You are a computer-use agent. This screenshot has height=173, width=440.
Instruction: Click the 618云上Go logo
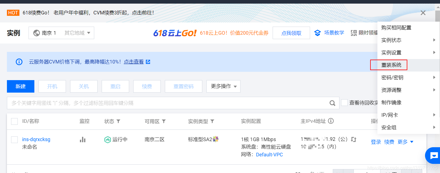click(175, 33)
